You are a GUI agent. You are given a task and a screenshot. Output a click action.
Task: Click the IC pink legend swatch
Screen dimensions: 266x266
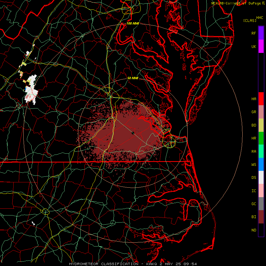(x=261, y=191)
